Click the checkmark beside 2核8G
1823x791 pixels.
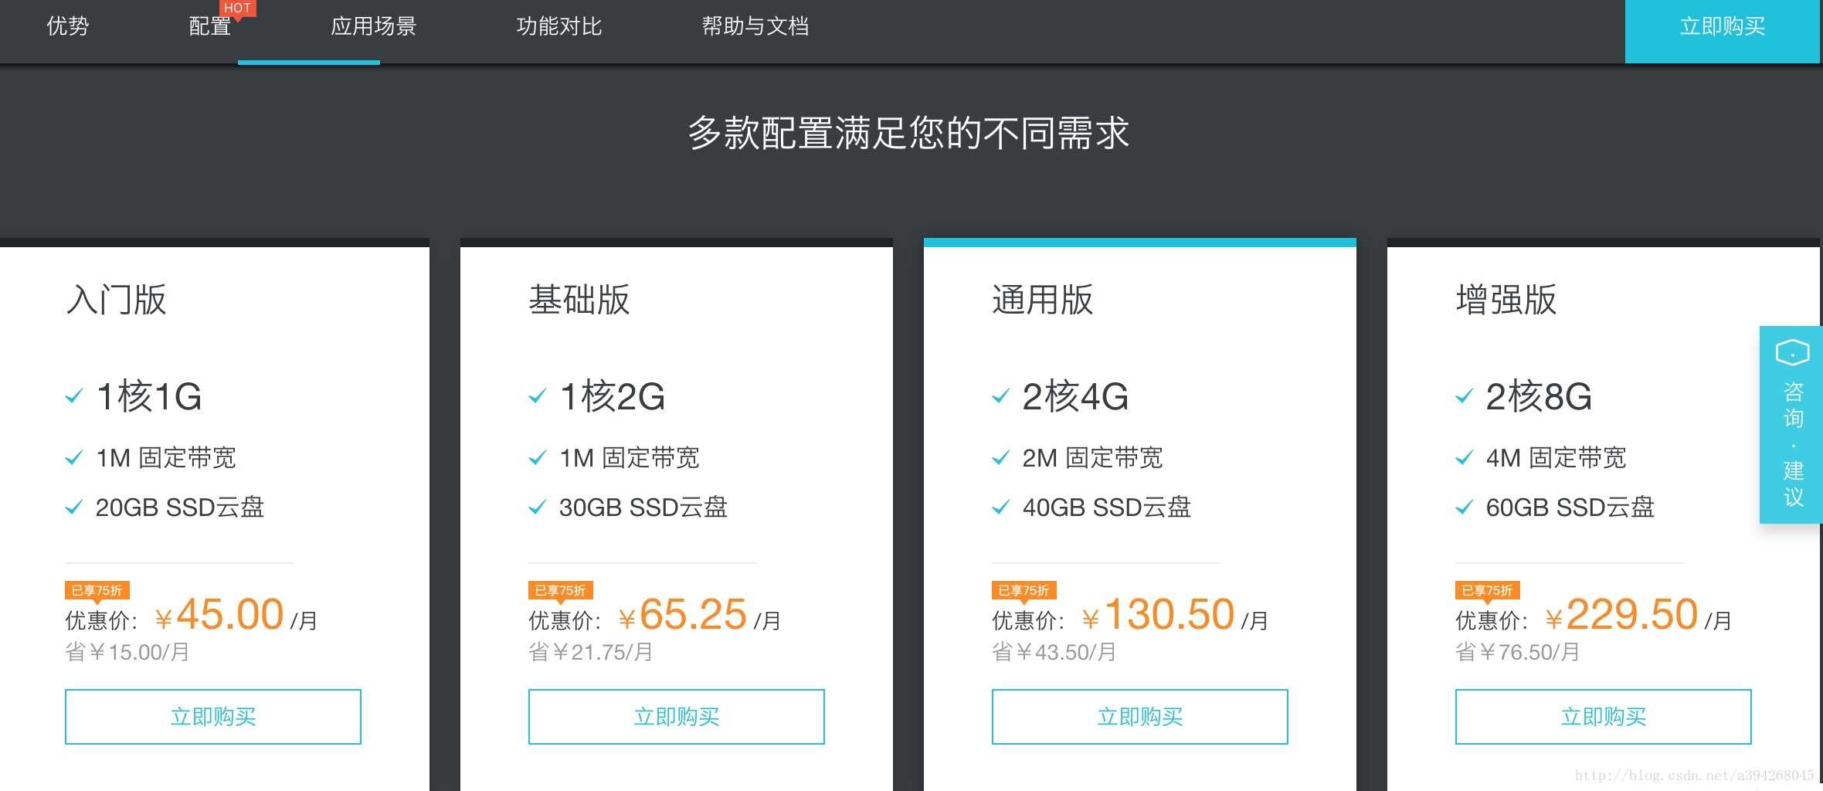1464,396
